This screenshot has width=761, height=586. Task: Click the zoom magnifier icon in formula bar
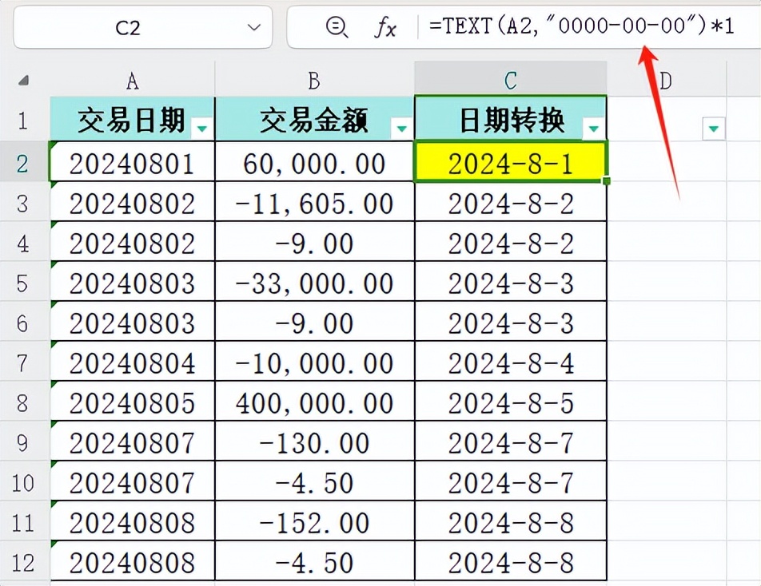pos(337,27)
